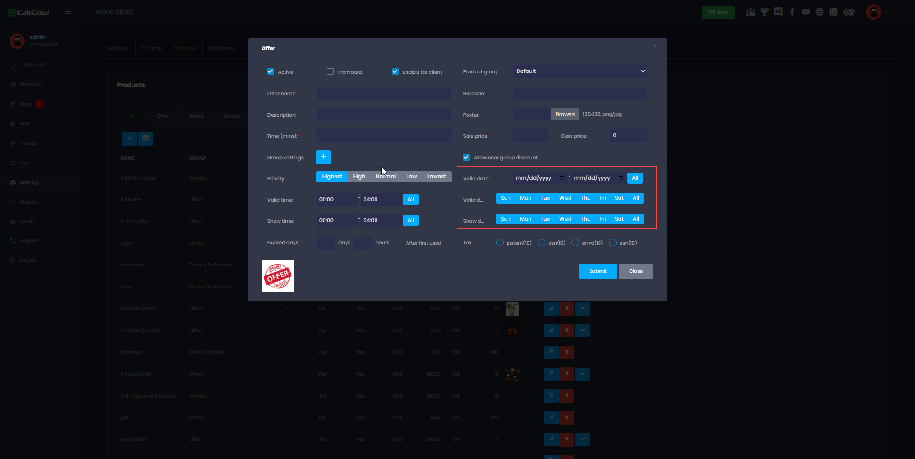
Task: Open Reports in the left sidebar
Action: (29, 202)
